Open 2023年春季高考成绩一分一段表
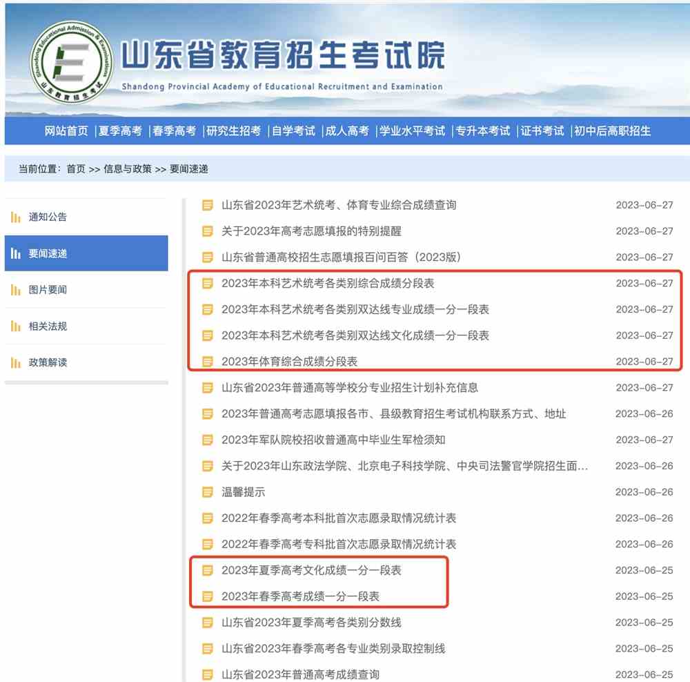This screenshot has height=682, width=690. pos(301,596)
